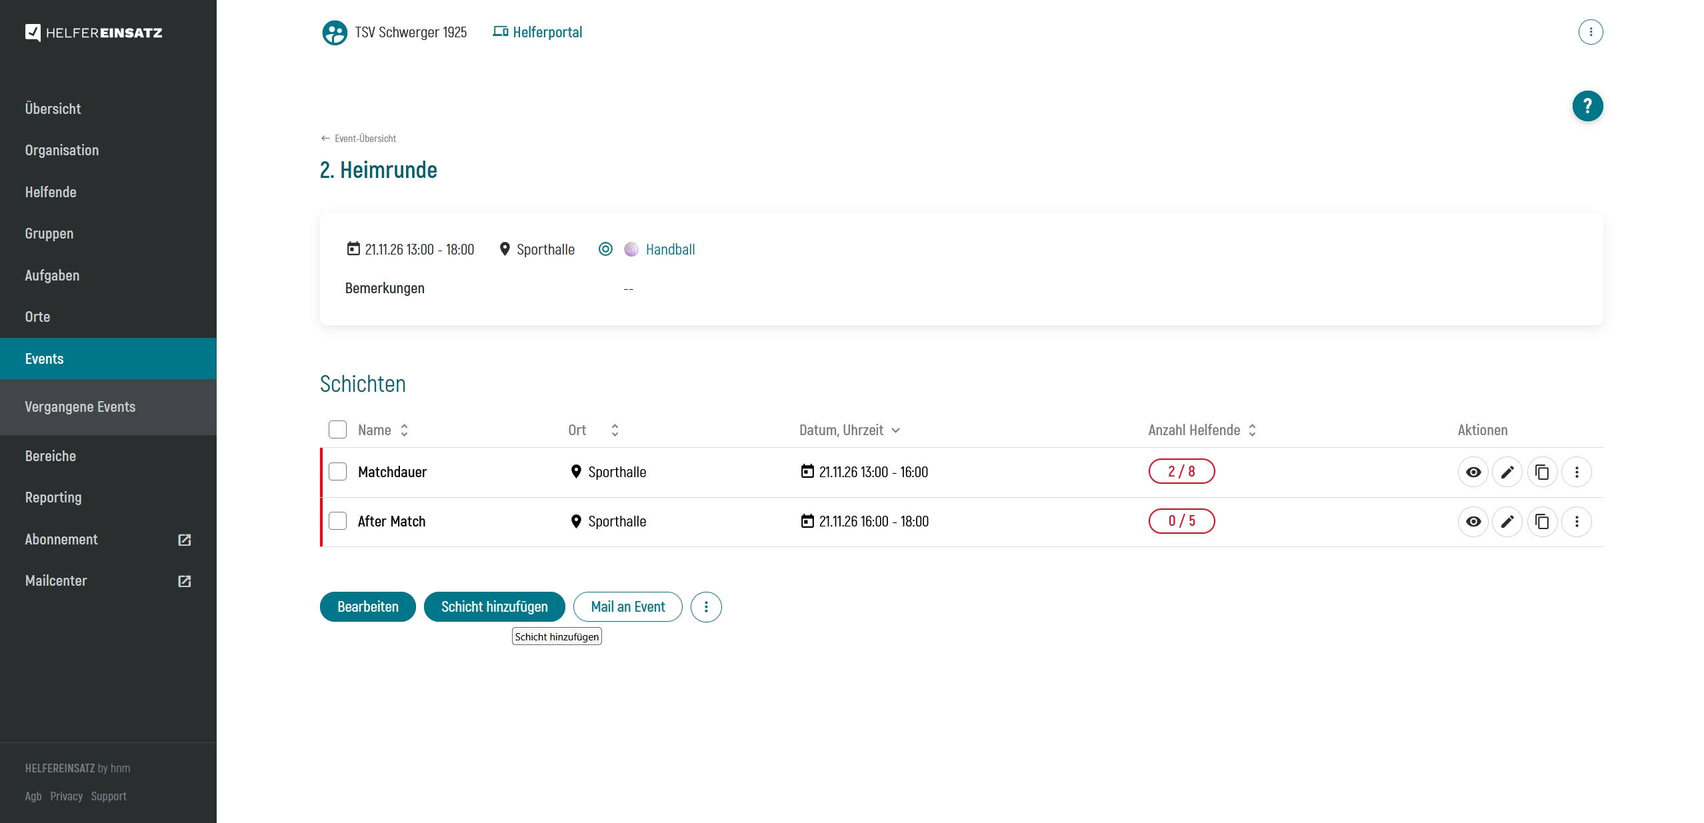This screenshot has width=1704, height=823.
Task: Sort shifts by Name column arrows
Action: pos(404,430)
